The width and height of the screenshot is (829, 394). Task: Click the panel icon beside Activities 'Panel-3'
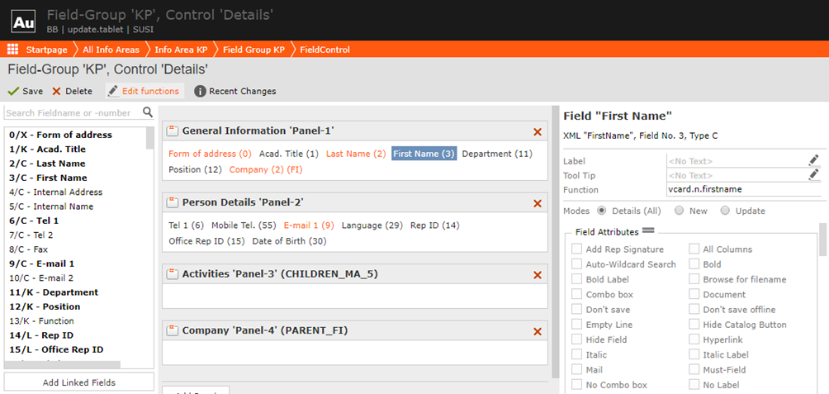[173, 274]
